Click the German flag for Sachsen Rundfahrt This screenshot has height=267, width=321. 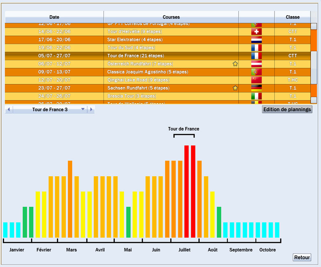pyautogui.click(x=256, y=88)
